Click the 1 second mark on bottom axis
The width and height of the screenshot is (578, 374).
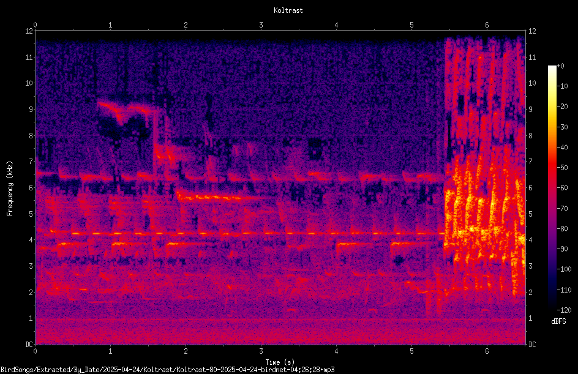coord(110,351)
